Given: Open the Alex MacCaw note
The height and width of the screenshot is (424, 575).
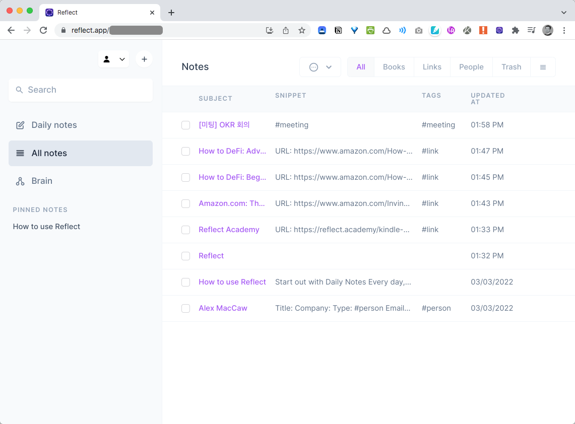Looking at the screenshot, I should tap(223, 308).
